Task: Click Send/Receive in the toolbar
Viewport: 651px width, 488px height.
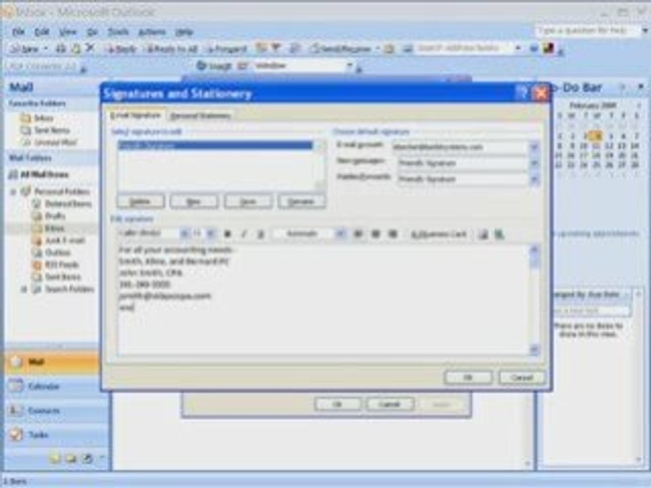Action: [342, 49]
